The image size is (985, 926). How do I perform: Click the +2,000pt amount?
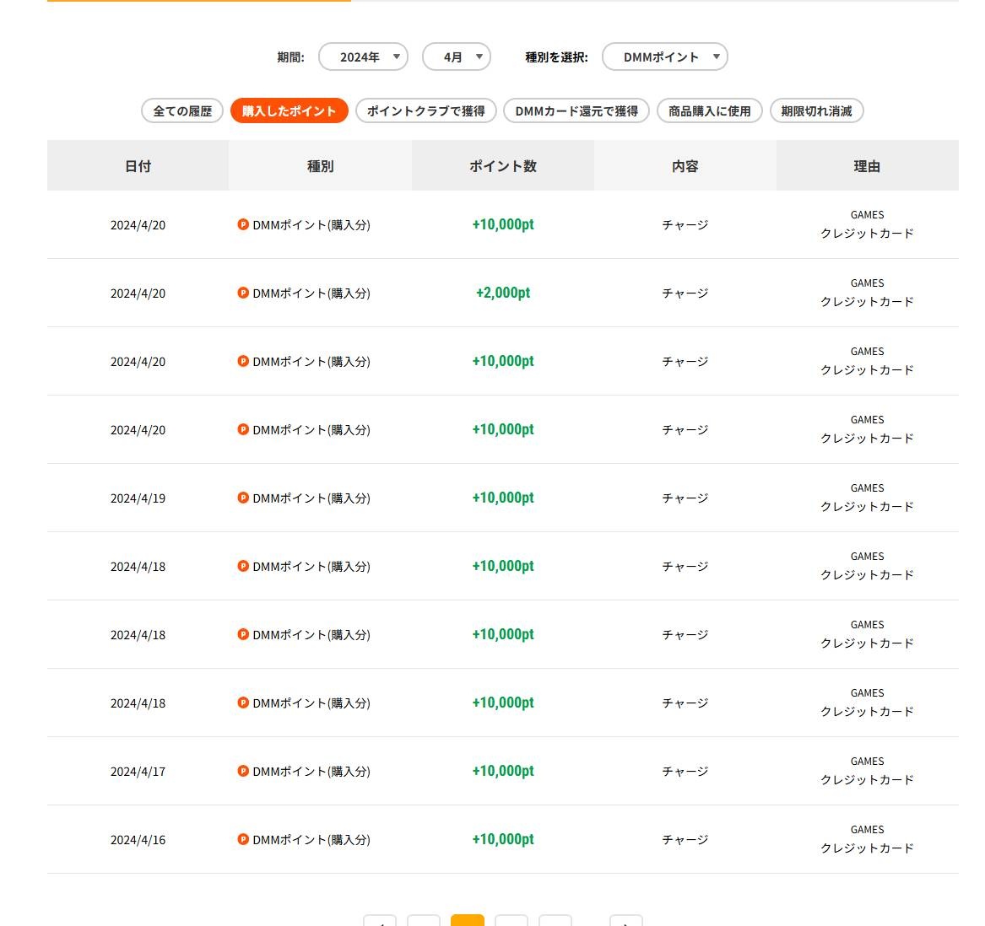(503, 293)
